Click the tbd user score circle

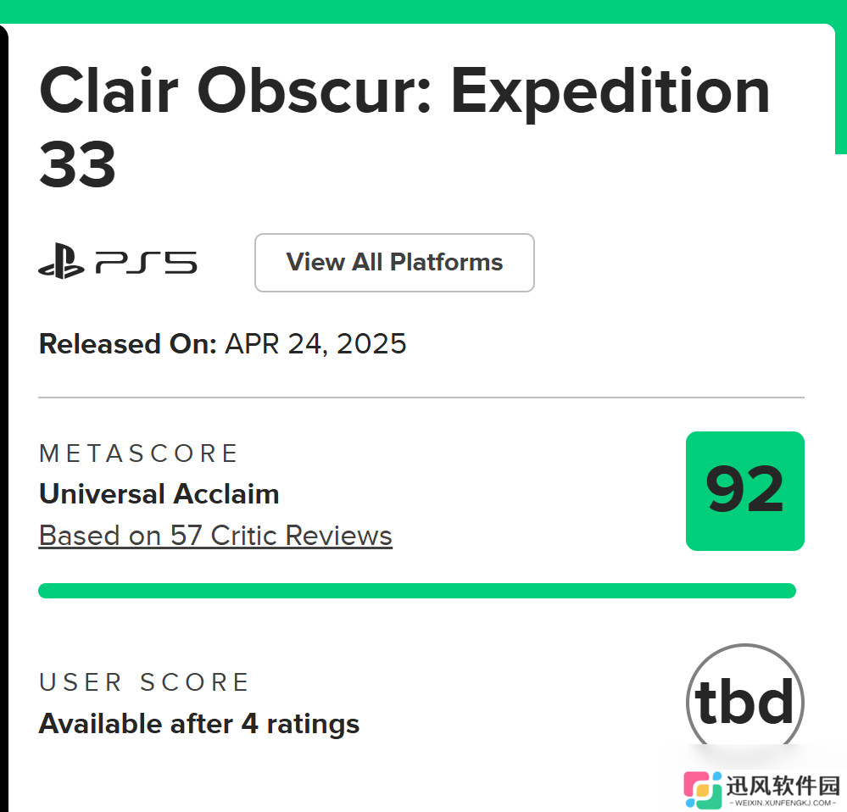[745, 697]
